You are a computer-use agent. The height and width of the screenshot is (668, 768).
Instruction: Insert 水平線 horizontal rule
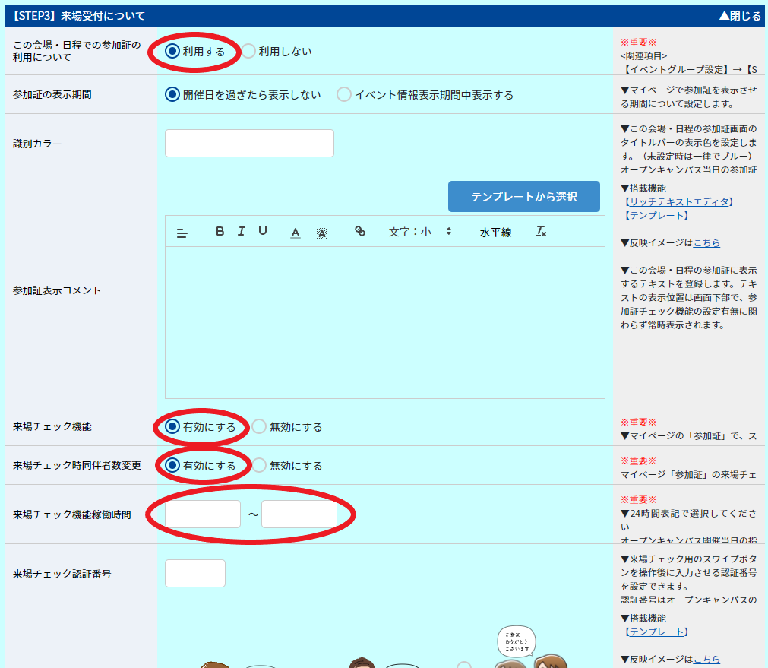pos(496,233)
